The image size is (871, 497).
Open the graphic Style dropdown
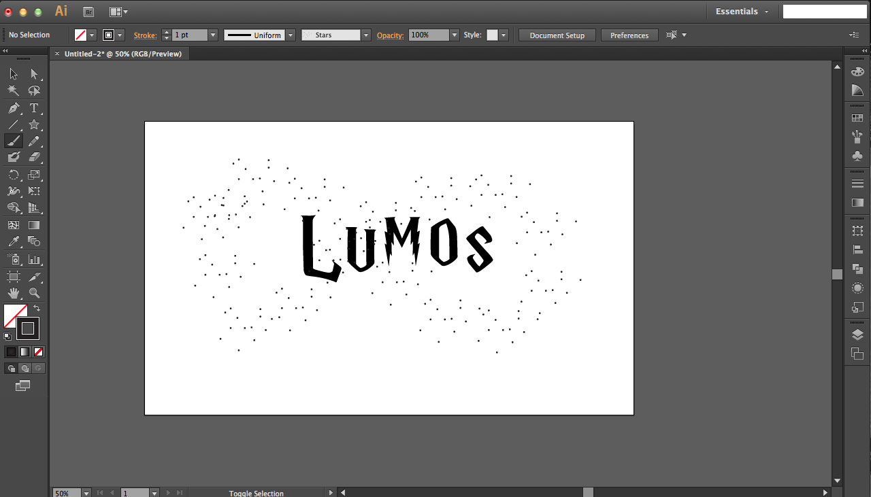click(503, 35)
